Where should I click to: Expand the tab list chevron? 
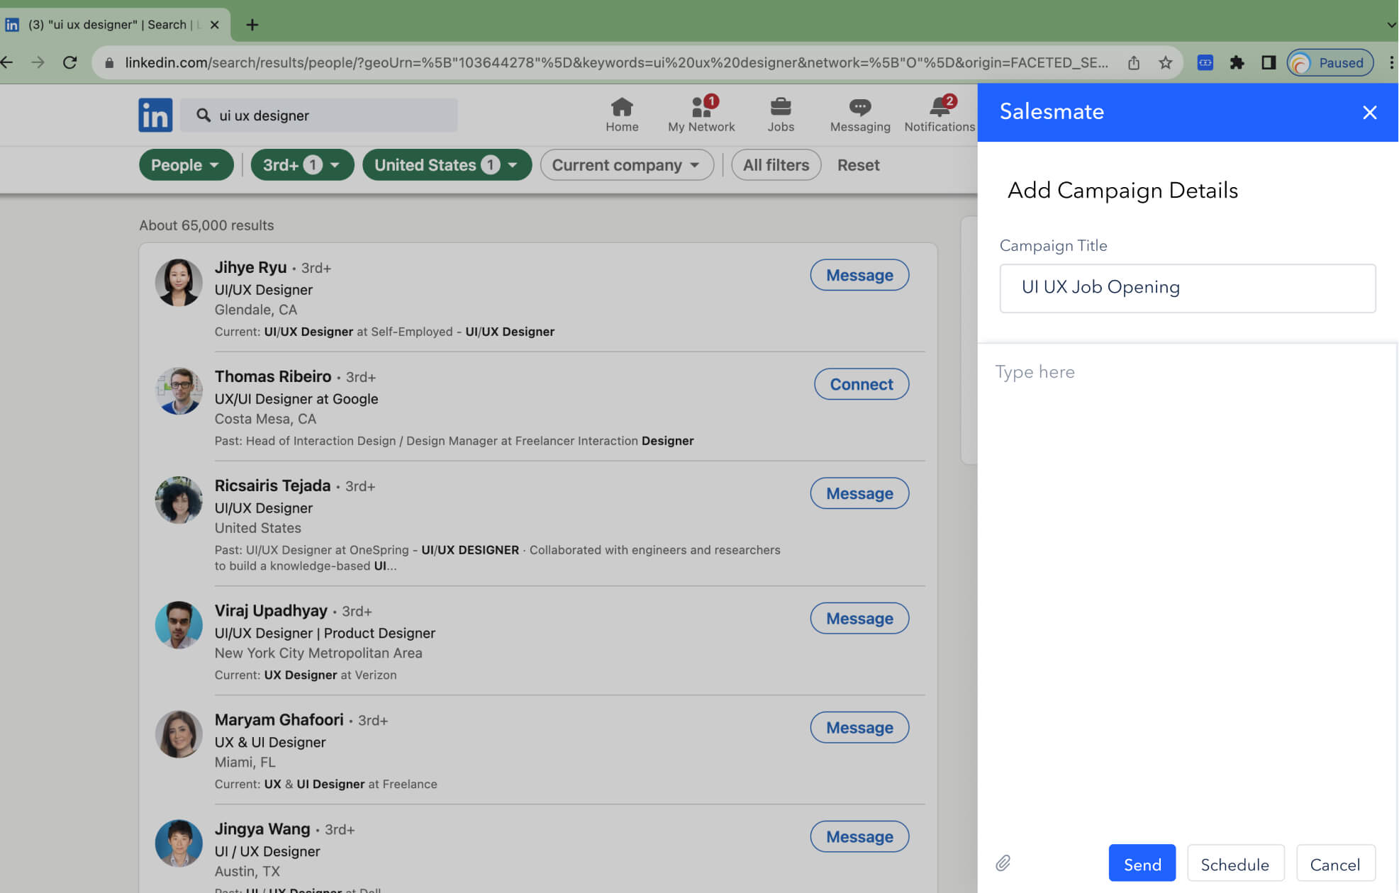coord(1390,25)
